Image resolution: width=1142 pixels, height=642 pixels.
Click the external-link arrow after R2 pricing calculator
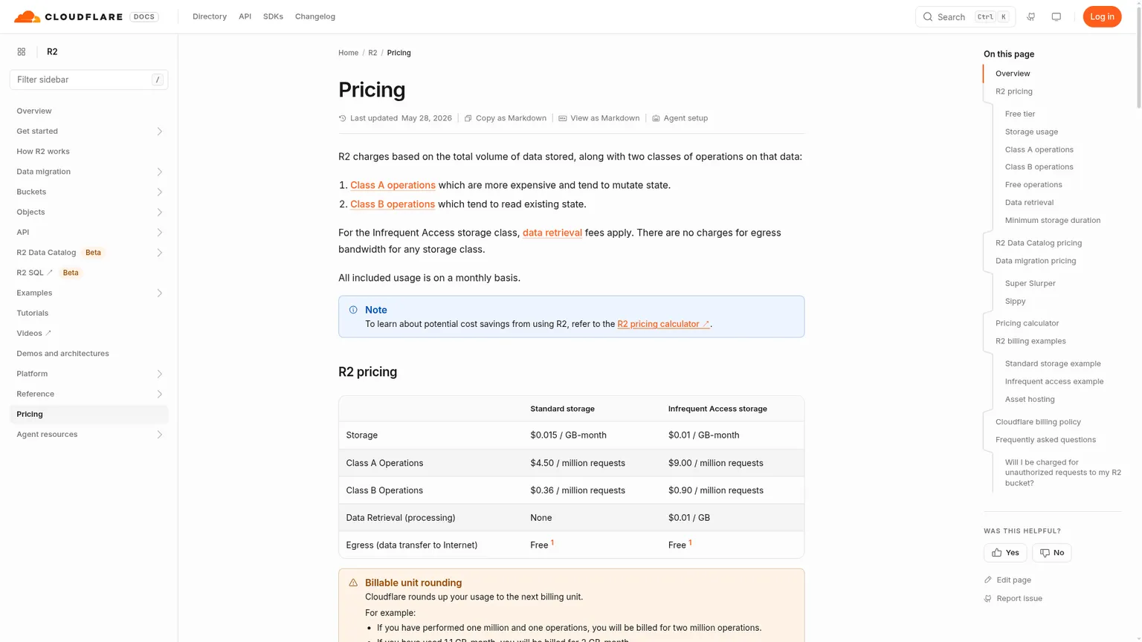click(706, 324)
